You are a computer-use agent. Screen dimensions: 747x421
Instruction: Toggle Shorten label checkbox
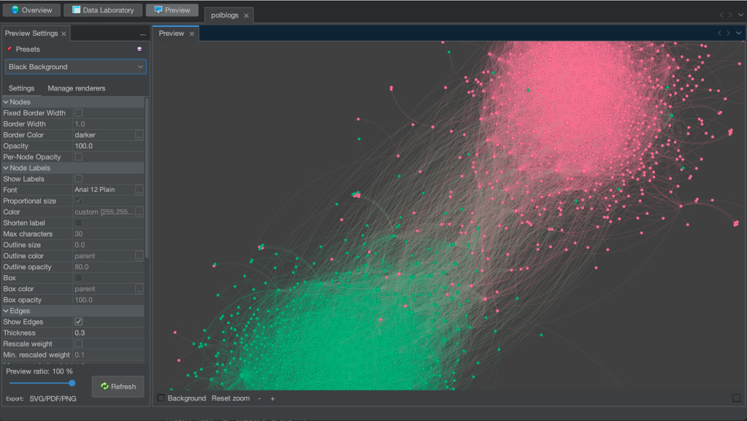(x=79, y=223)
